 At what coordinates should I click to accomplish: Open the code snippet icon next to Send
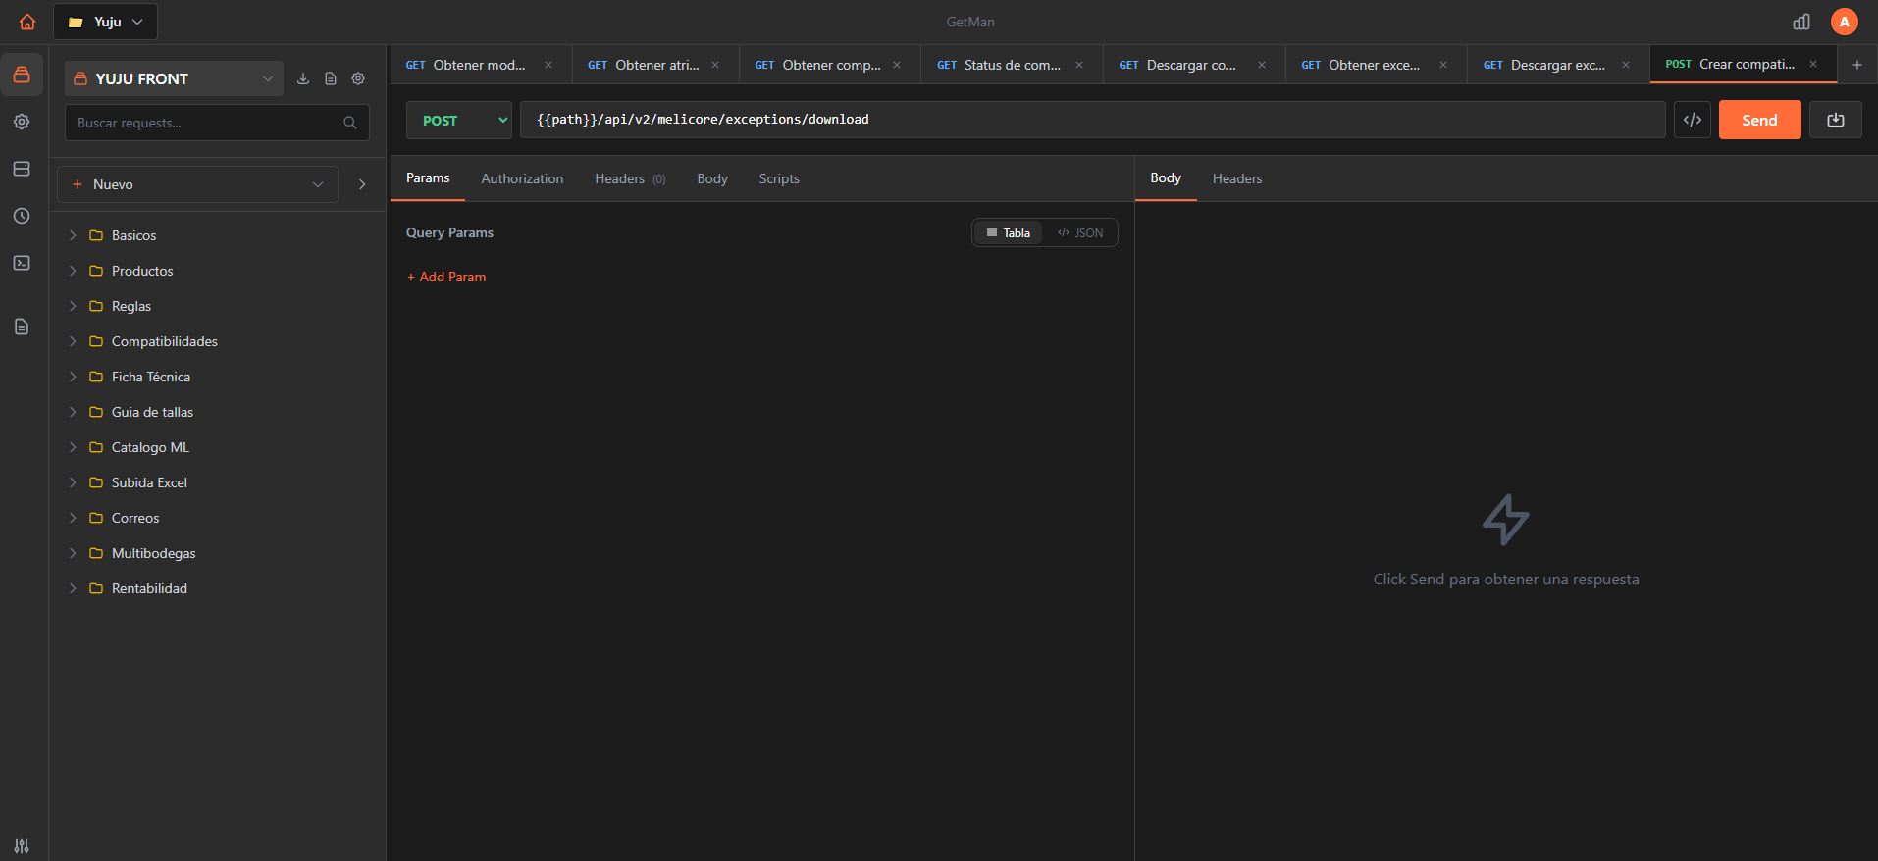click(1693, 120)
